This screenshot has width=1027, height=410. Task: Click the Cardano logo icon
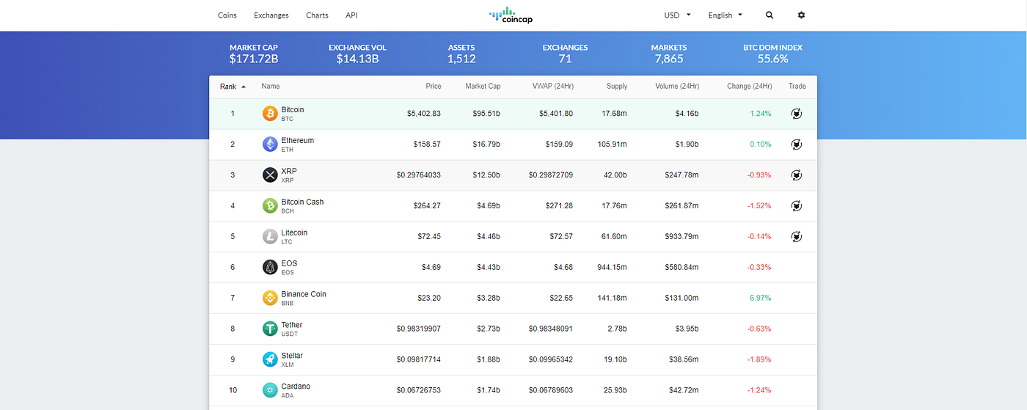270,391
